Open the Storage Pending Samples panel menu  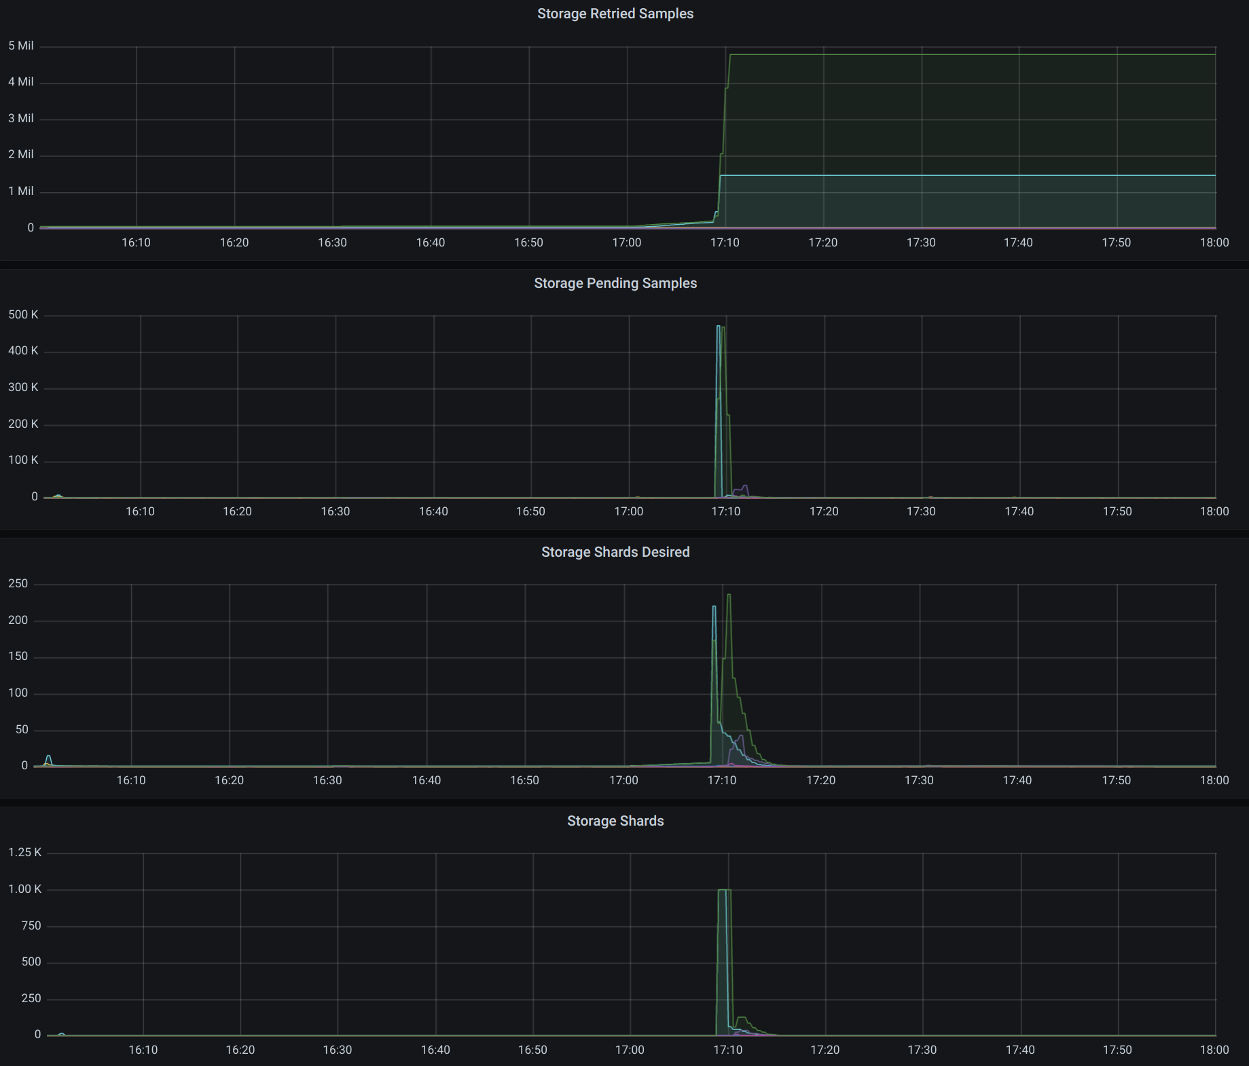point(615,283)
